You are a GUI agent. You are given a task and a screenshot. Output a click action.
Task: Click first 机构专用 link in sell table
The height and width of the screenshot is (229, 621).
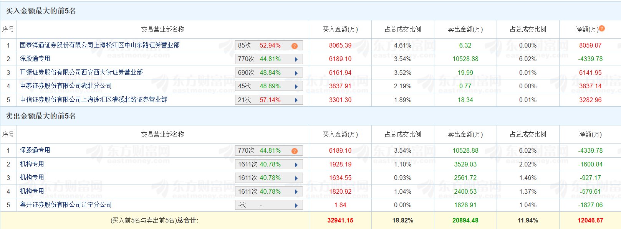coord(32,164)
